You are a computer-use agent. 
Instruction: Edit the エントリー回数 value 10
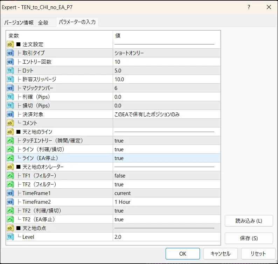coord(166,62)
